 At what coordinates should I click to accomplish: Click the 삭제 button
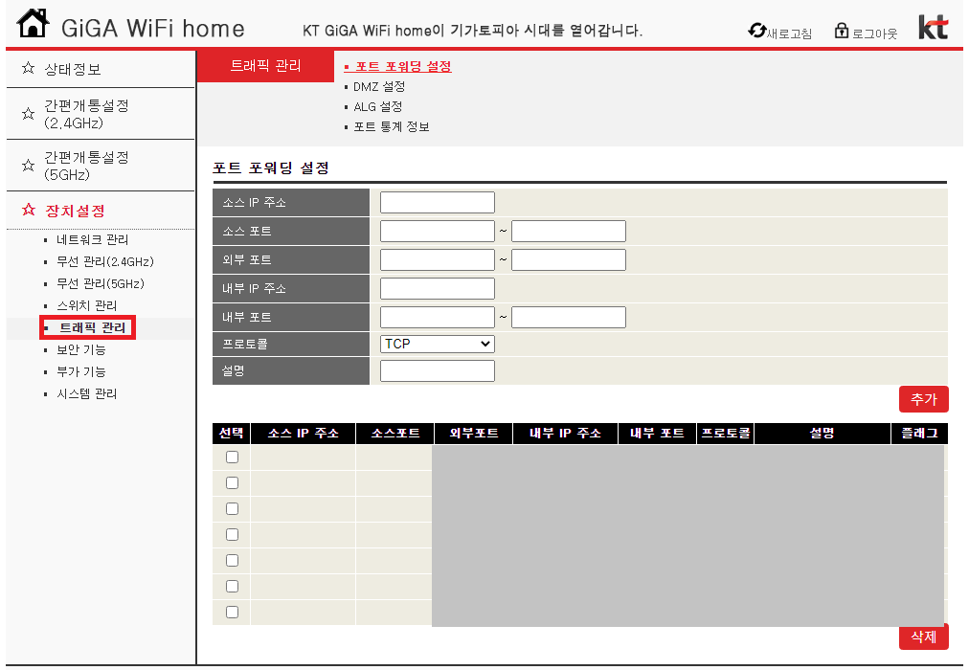(x=924, y=637)
